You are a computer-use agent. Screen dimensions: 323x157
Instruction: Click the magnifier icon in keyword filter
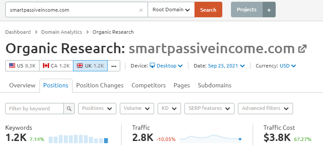pos(69,109)
